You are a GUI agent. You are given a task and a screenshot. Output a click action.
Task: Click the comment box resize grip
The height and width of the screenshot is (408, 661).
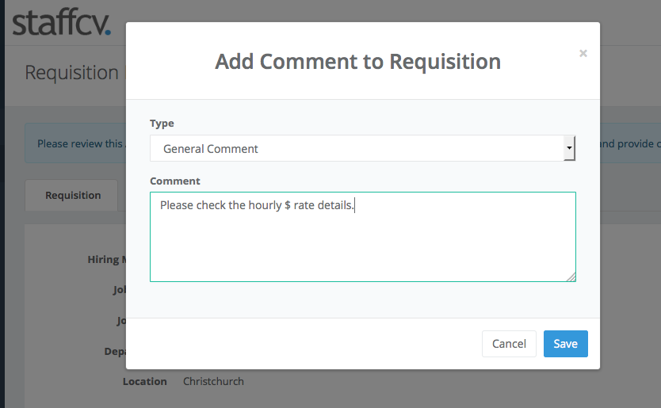(571, 277)
